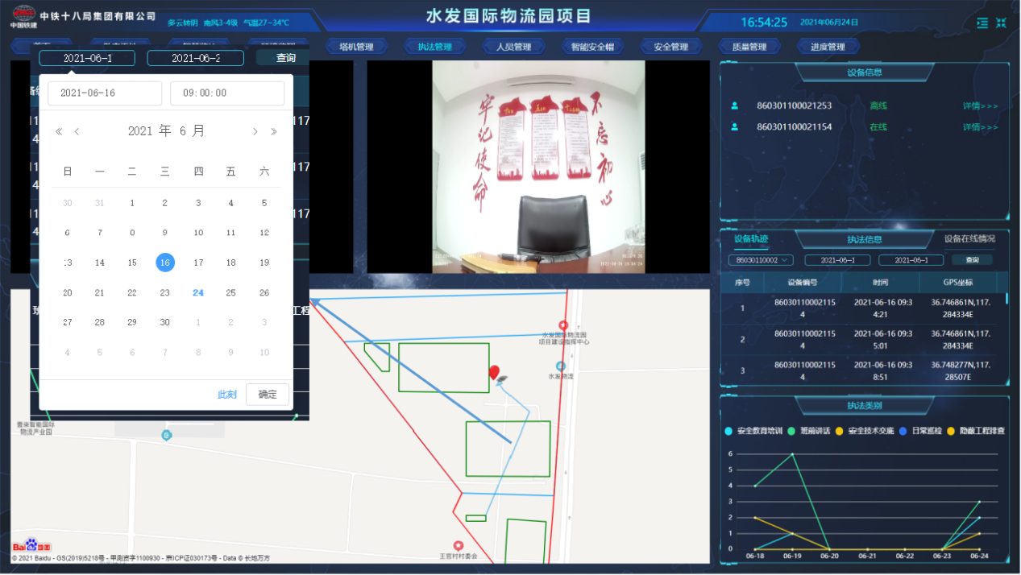Toggle 安全教育培训 series in chart legend

[753, 431]
